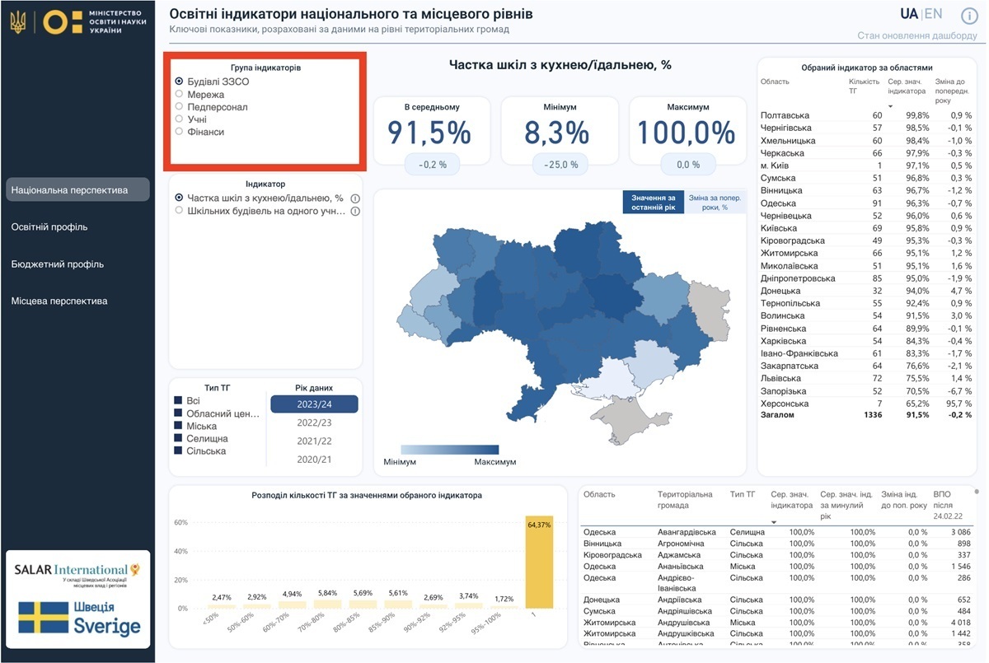Toggle the Міська community type checkbox
This screenshot has height=663, width=989.
click(x=178, y=427)
